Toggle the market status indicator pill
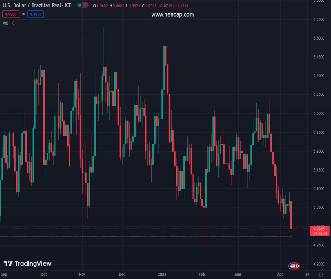The image size is (331, 279). [82, 5]
